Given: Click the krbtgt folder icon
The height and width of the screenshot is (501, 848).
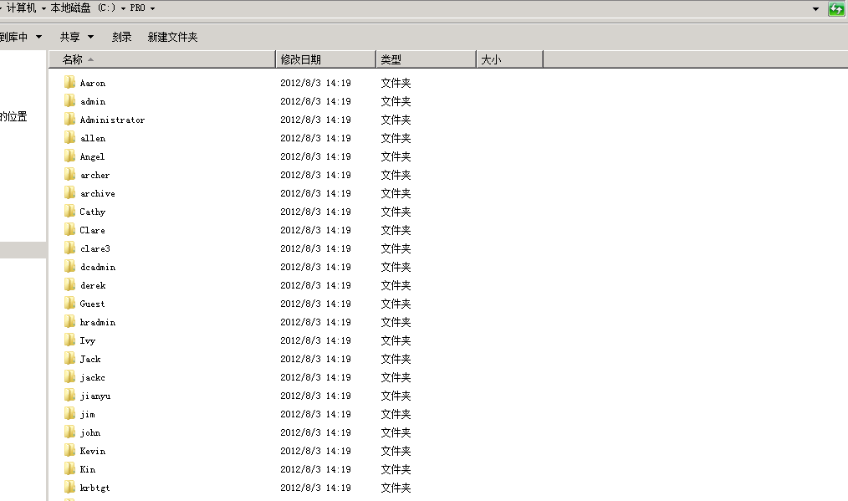Looking at the screenshot, I should [69, 487].
